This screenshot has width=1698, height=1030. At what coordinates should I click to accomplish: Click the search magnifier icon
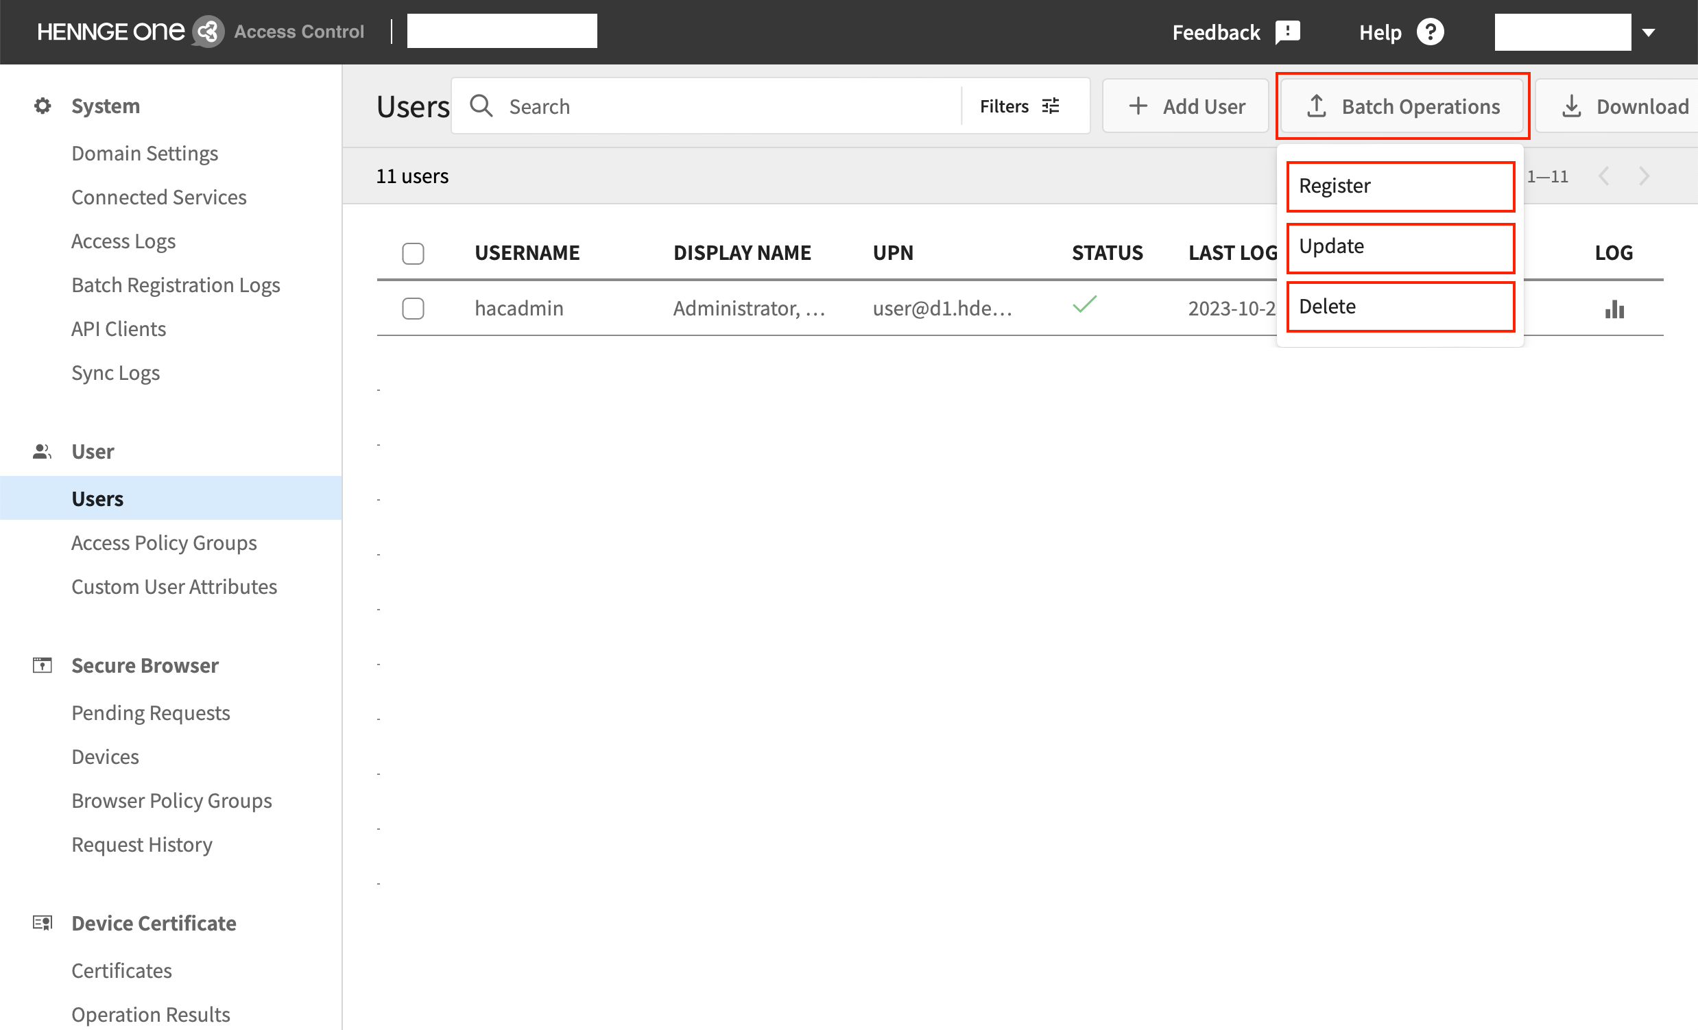coord(481,106)
